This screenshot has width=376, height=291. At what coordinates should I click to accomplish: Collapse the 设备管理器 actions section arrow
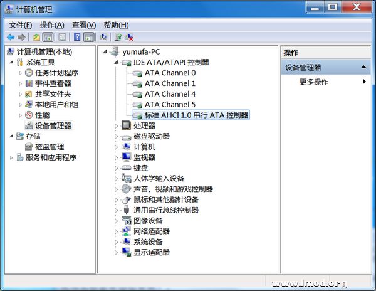click(363, 67)
